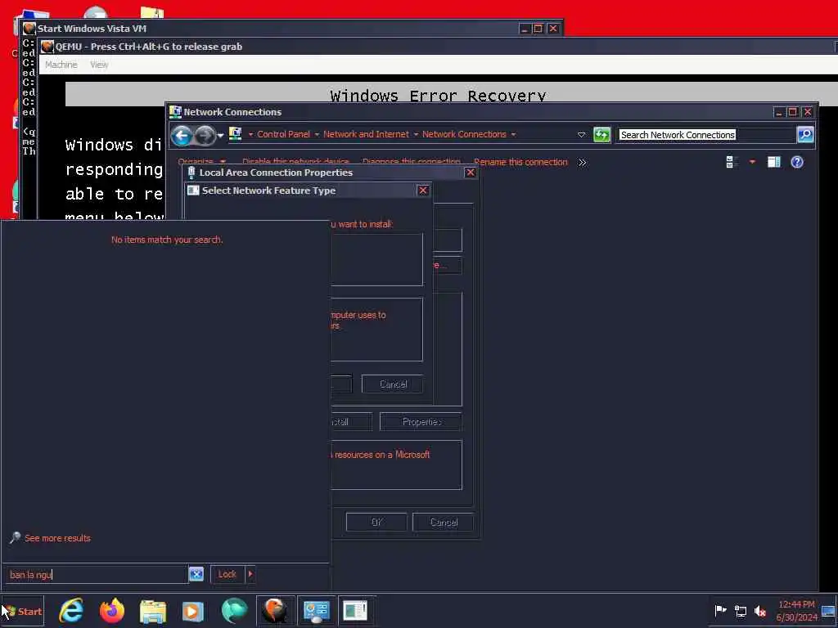Expand dropdown arrow after Control Panel
The image size is (838, 628).
point(317,135)
